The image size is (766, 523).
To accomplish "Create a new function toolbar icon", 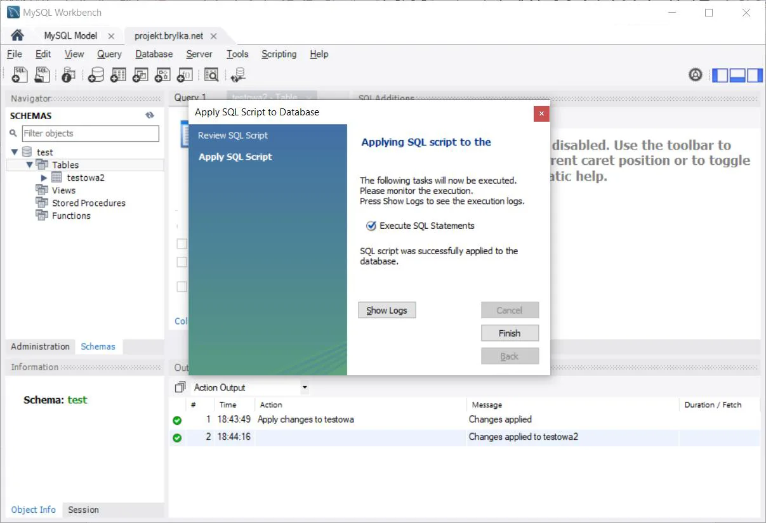I will coord(185,75).
